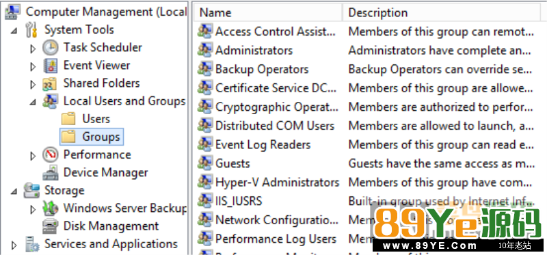Click the Network Configuratio group icon
Image resolution: width=547 pixels, height=255 pixels.
[x=204, y=219]
